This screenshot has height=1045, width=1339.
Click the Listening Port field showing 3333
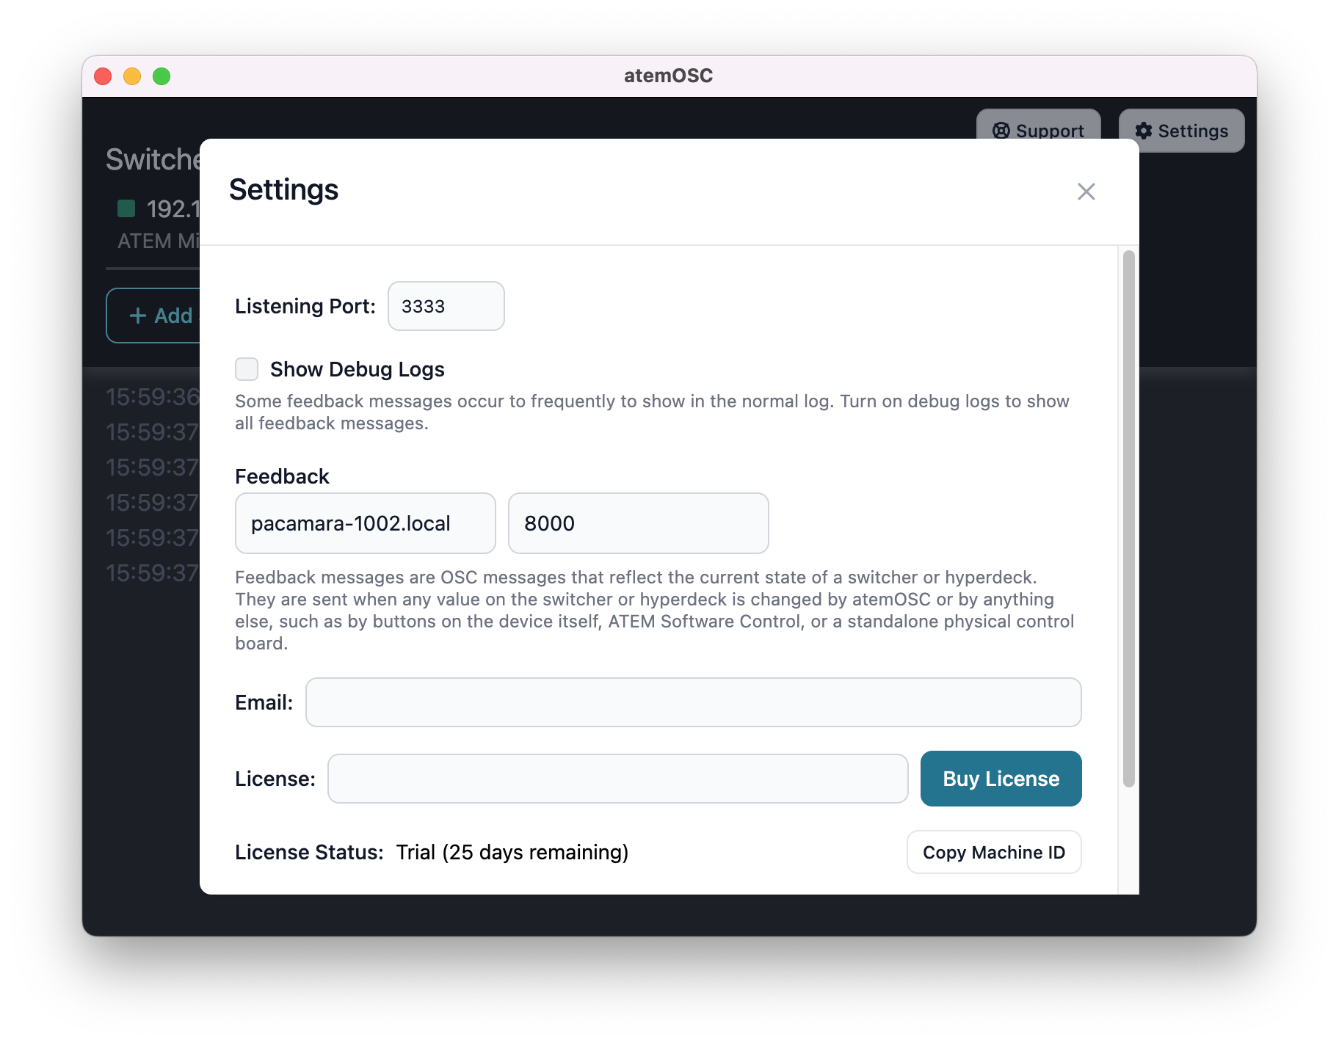click(446, 306)
